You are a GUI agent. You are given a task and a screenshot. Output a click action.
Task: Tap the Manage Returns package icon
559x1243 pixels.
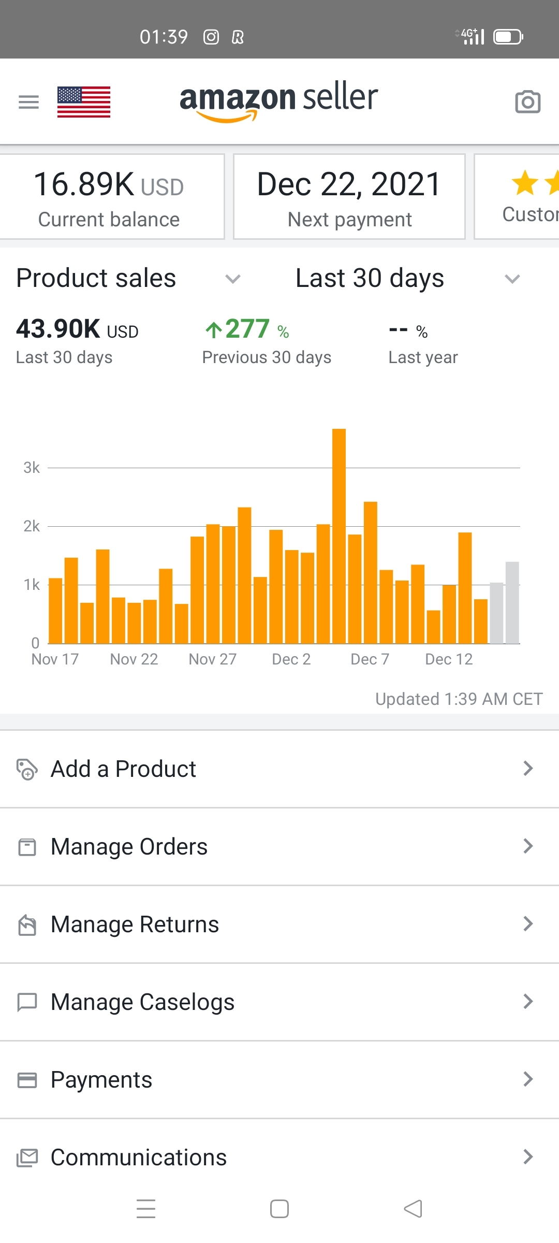coord(27,924)
